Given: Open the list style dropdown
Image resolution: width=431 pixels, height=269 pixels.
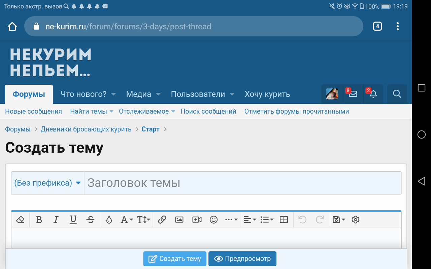Looking at the screenshot, I should tap(267, 220).
